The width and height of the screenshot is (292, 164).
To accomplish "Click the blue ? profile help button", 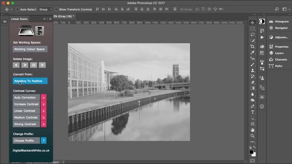I will click(x=44, y=141).
